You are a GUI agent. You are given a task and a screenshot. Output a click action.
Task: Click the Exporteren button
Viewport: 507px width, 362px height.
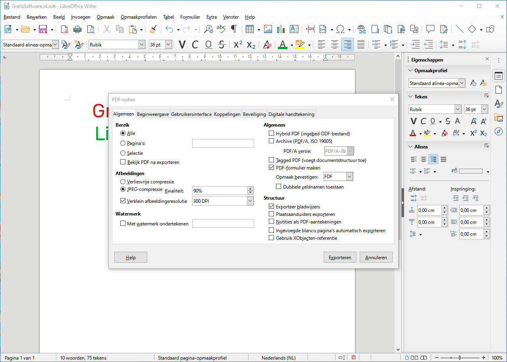tap(340, 258)
